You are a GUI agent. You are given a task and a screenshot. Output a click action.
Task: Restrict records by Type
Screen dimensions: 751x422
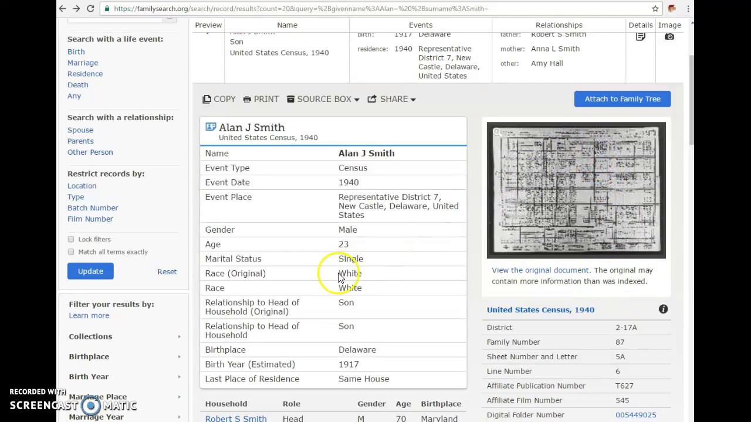pos(76,197)
